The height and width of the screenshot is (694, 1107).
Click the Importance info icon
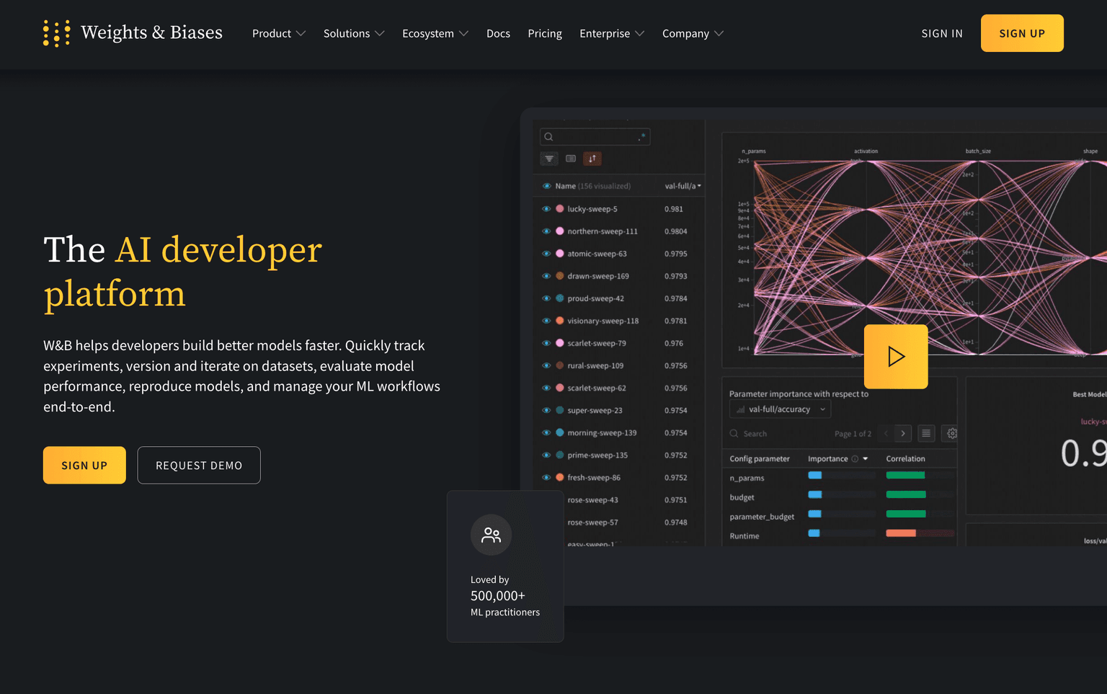pos(855,459)
